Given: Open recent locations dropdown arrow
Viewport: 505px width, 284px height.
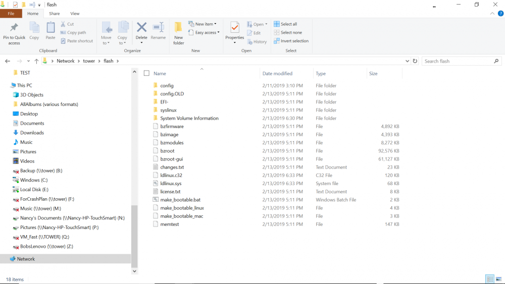Looking at the screenshot, I should pyautogui.click(x=28, y=61).
